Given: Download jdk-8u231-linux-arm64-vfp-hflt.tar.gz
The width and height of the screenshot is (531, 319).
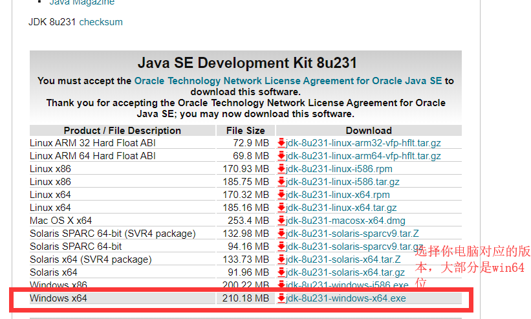Looking at the screenshot, I should (363, 156).
